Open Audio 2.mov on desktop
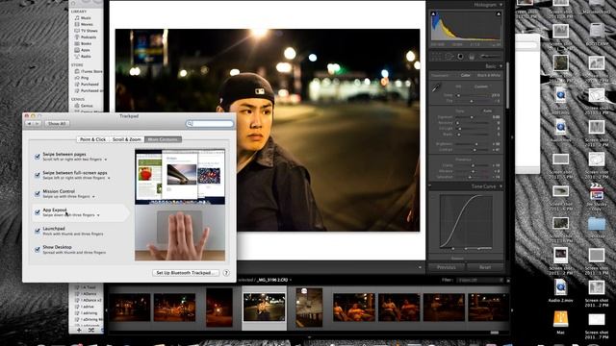The image size is (616, 346). 560,291
